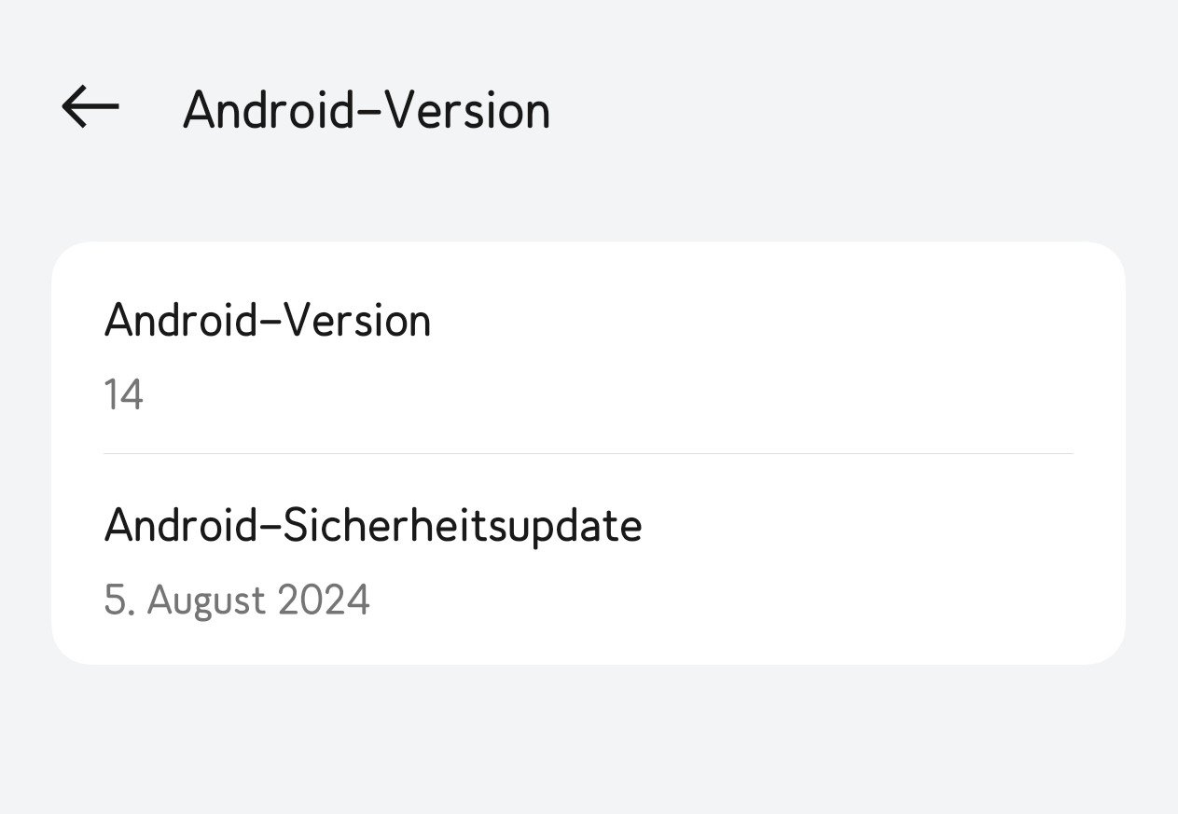
Task: Tap the date 5. August 2024
Action: tap(237, 600)
